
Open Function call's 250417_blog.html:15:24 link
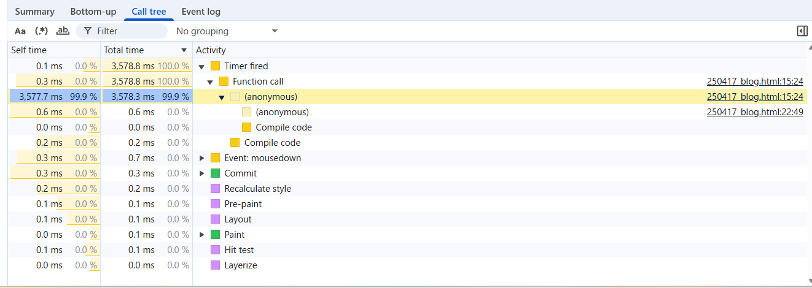click(755, 81)
